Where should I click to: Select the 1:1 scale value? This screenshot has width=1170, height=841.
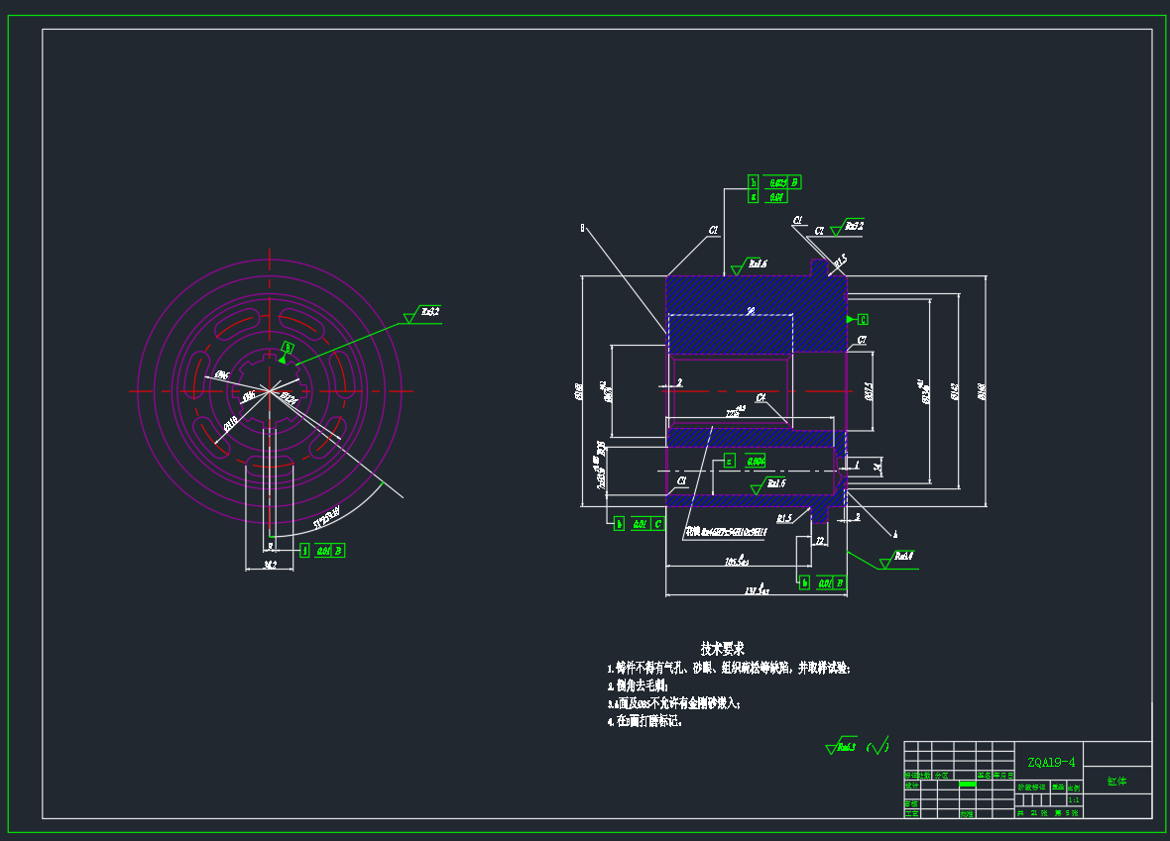[x=1074, y=800]
